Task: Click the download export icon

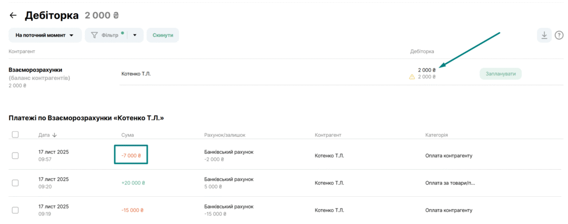Action: [x=544, y=35]
